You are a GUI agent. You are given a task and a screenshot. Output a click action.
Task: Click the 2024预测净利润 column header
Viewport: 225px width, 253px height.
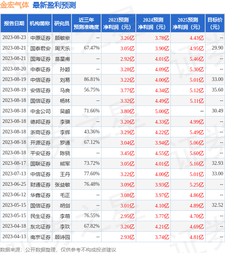[153, 23]
